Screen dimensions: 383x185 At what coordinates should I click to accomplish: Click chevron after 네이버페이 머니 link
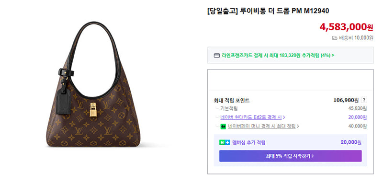click(x=298, y=127)
